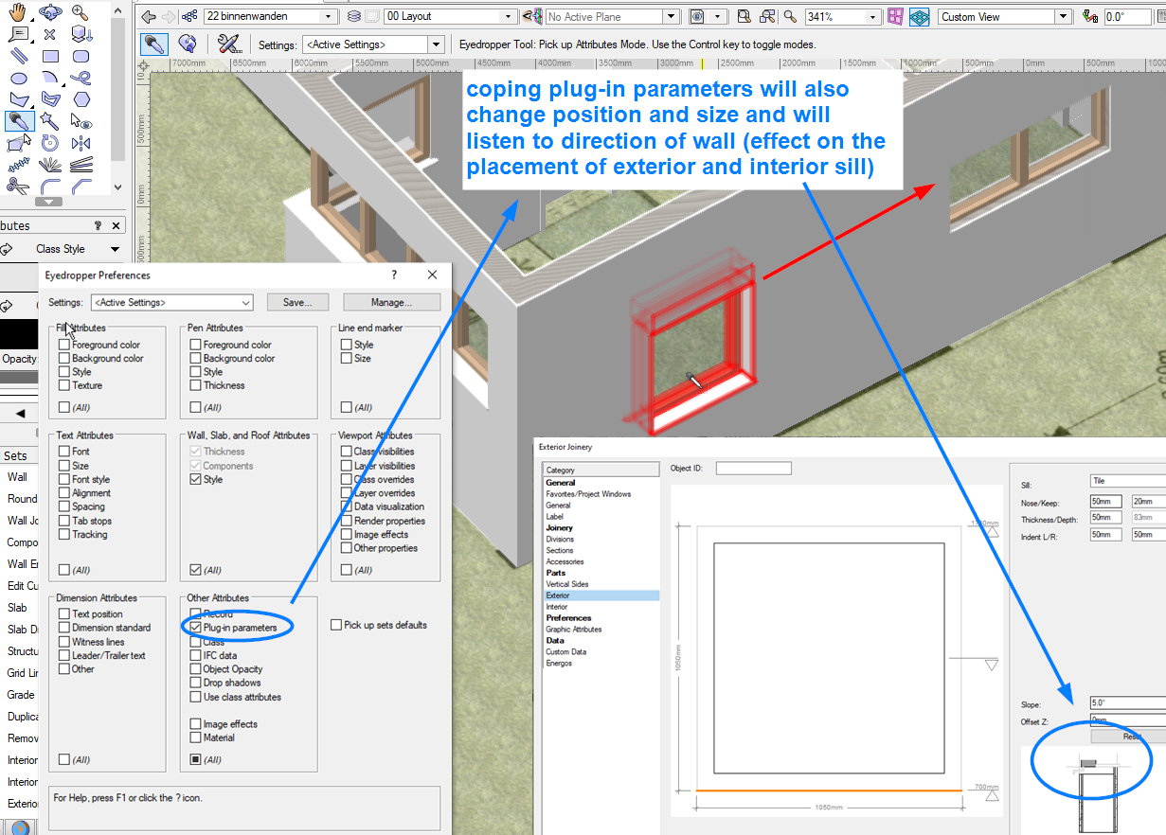Select the Mirror tool
The width and height of the screenshot is (1166, 835).
coord(81,143)
